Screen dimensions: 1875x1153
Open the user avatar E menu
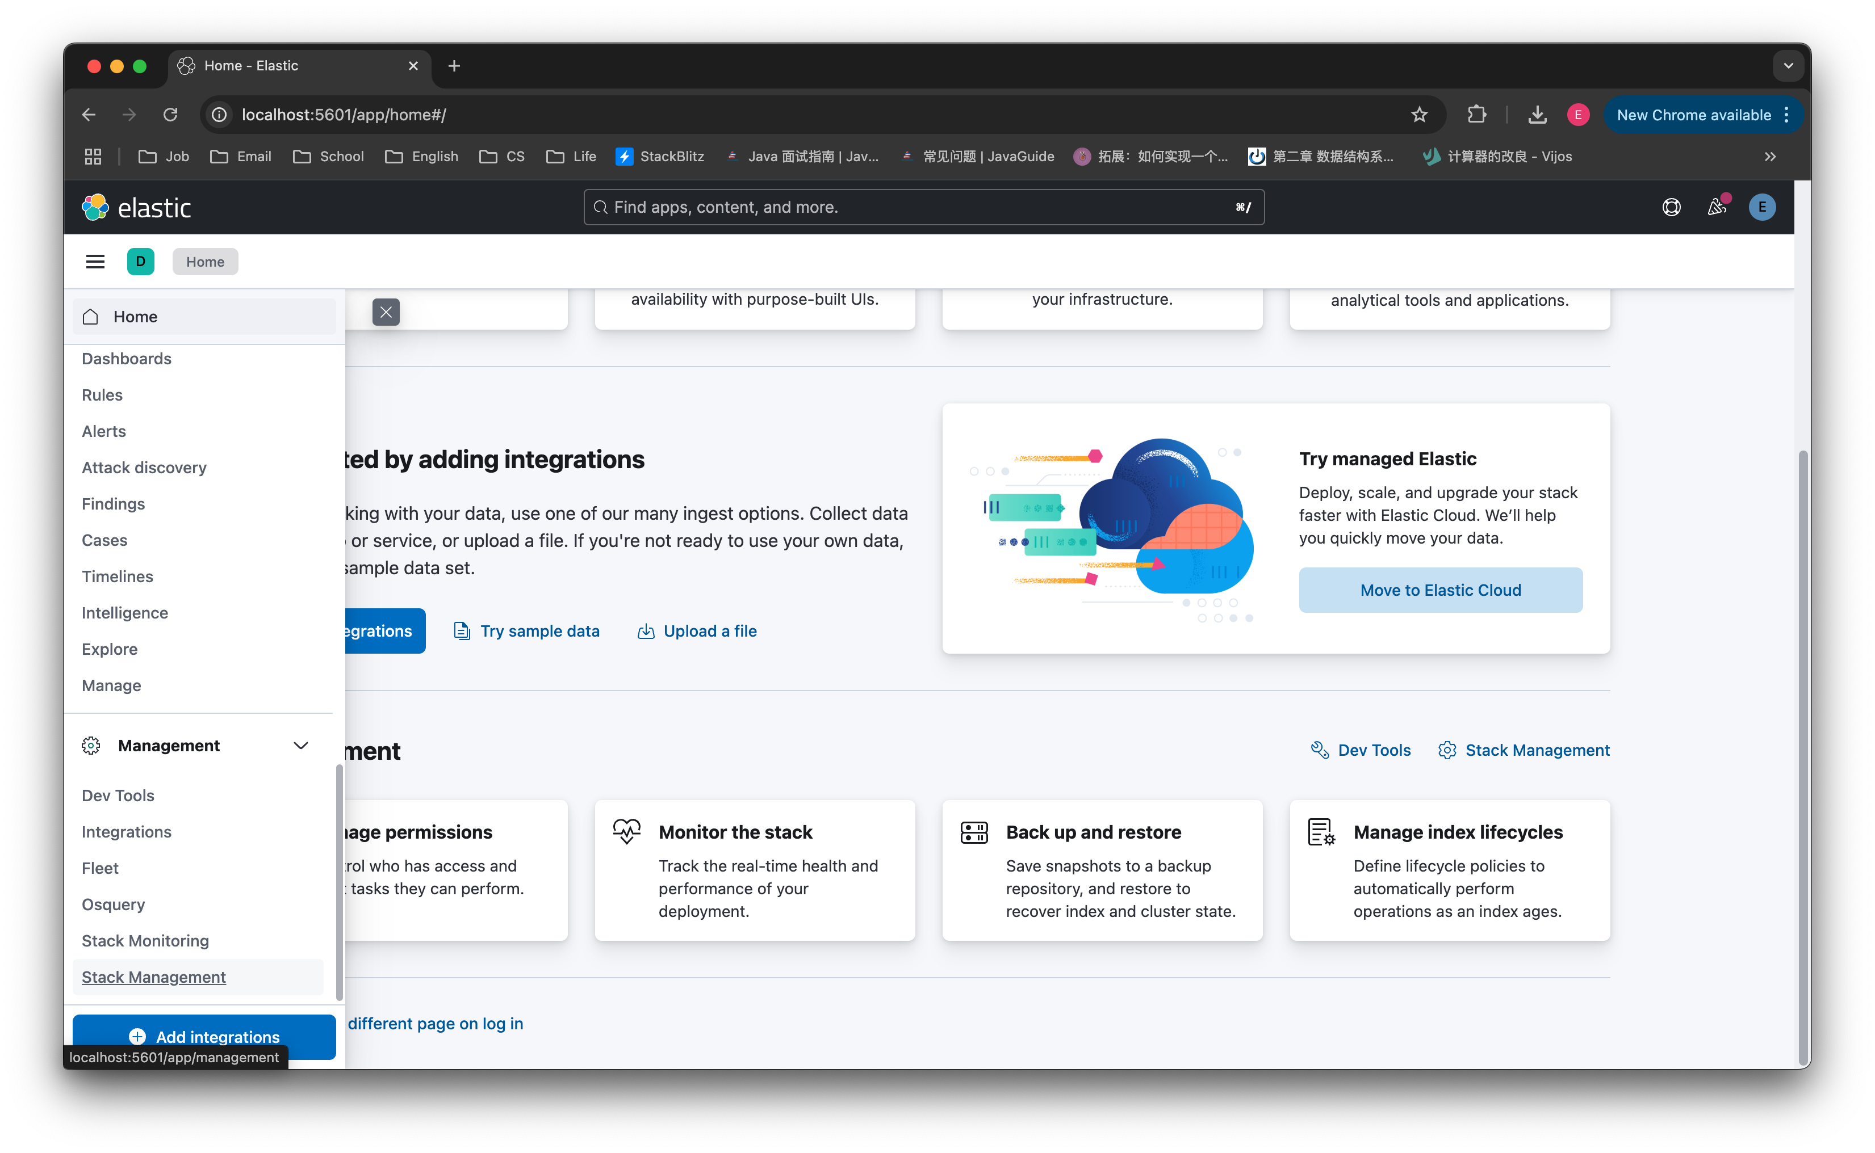point(1761,208)
